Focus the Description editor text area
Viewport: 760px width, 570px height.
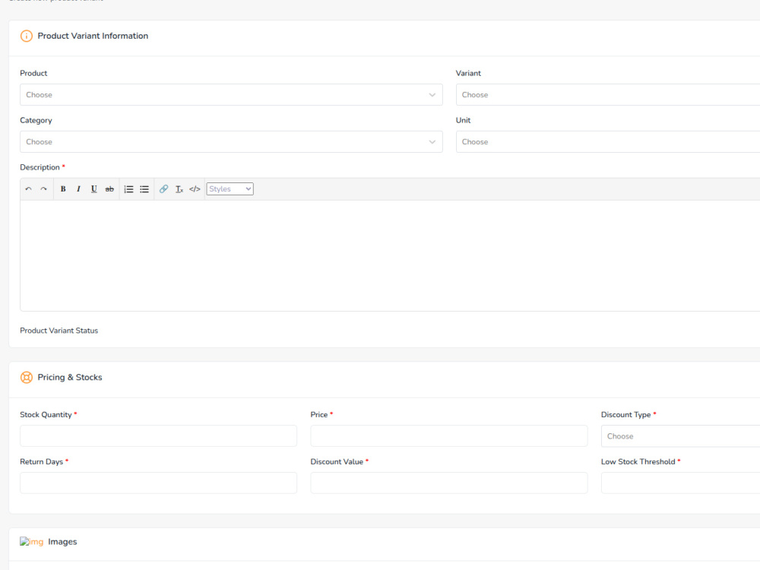390,255
